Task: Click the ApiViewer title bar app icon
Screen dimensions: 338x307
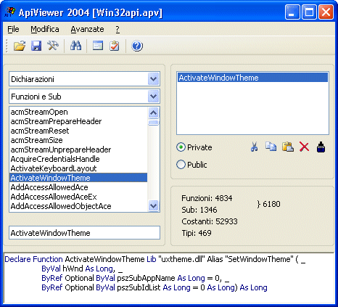Action: tap(10, 12)
